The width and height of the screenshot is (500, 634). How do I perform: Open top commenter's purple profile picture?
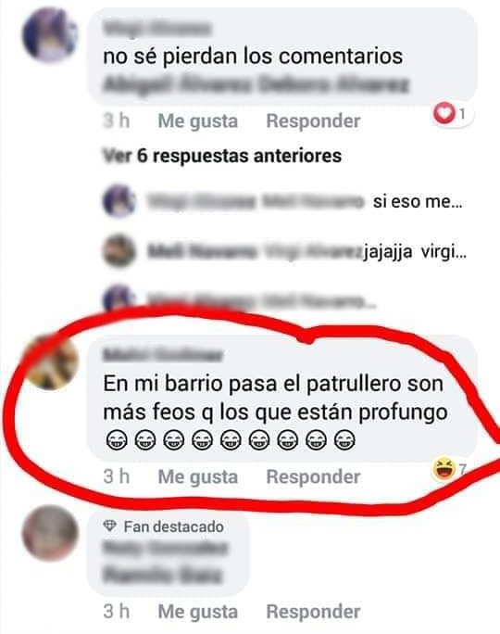(50, 35)
